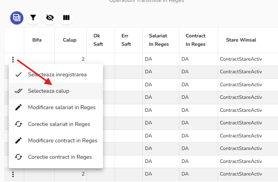Click the Stare Winsal column header

(x=241, y=40)
